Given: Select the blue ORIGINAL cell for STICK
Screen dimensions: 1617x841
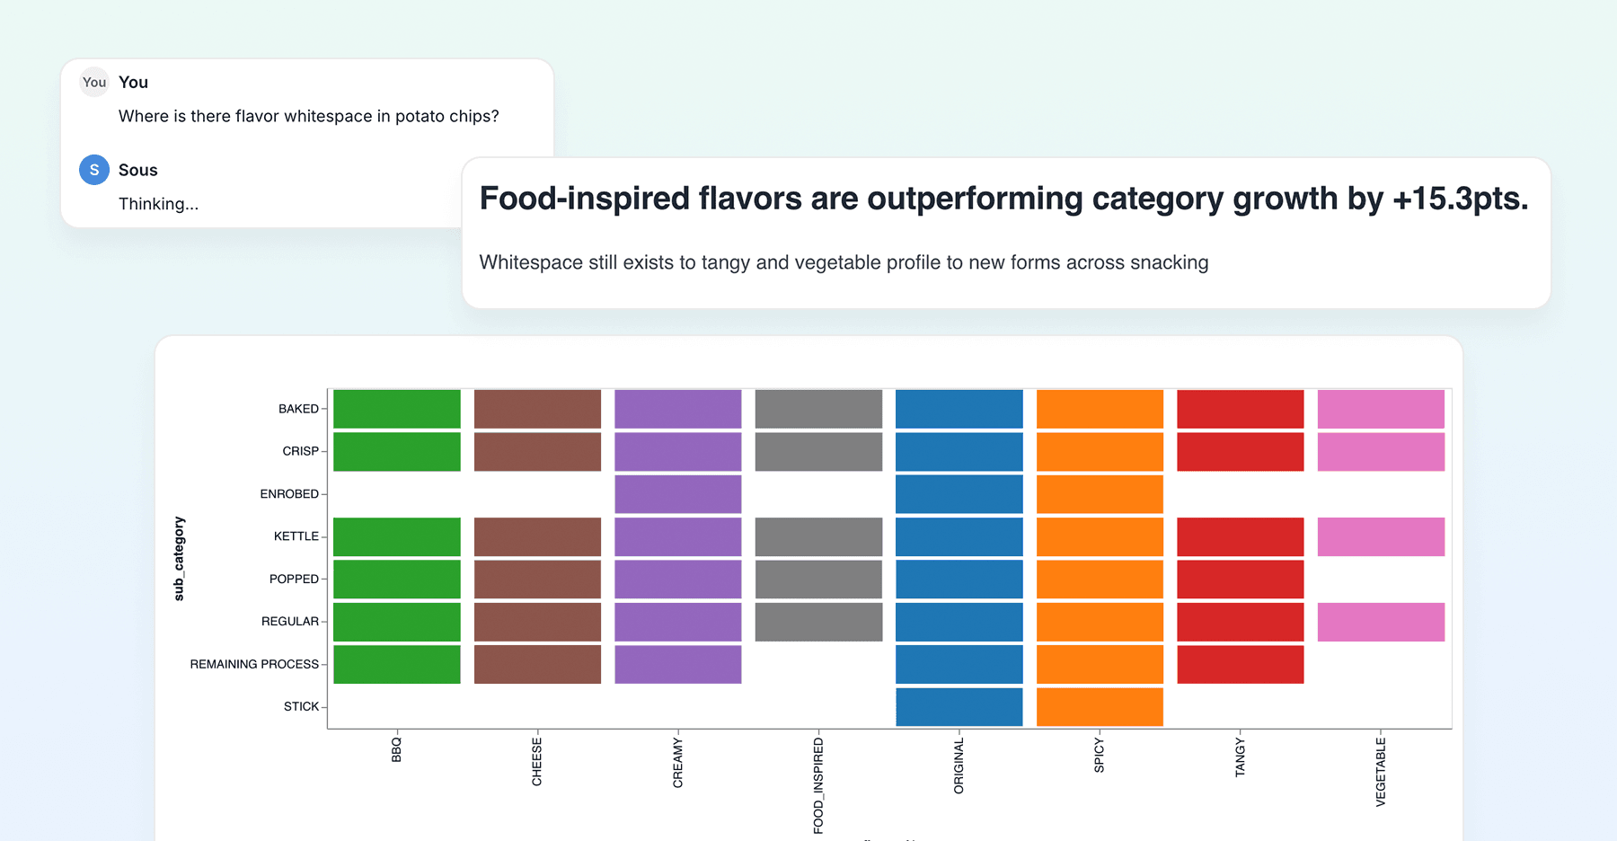Looking at the screenshot, I should pyautogui.click(x=959, y=706).
